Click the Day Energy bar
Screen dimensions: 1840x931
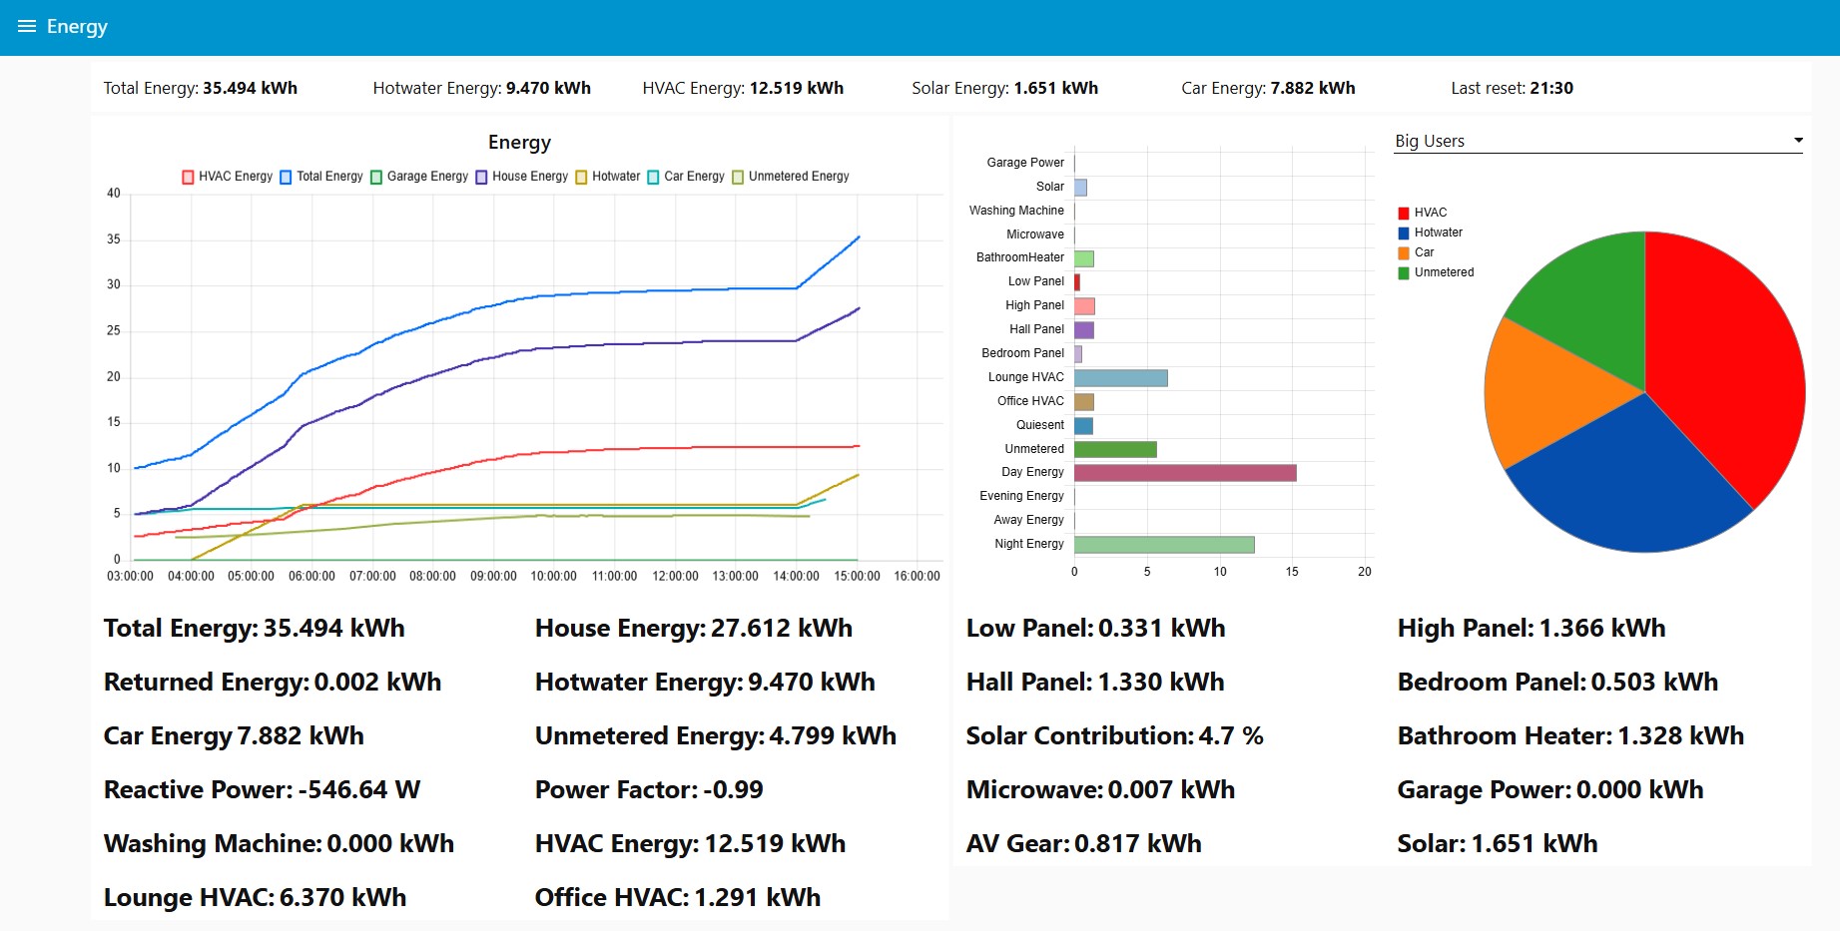pos(1184,473)
